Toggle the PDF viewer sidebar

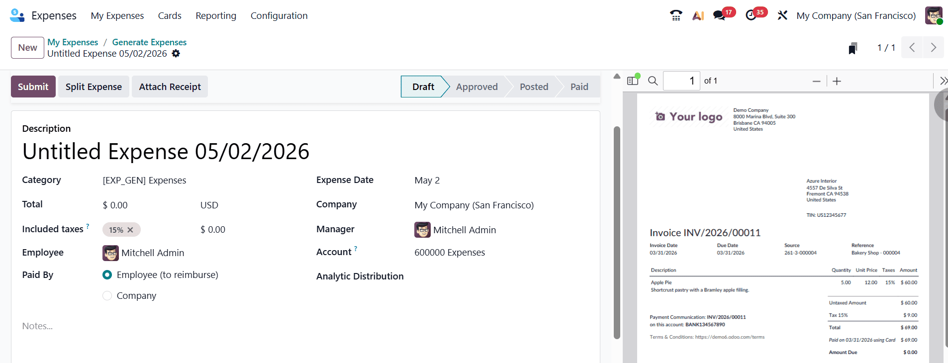click(x=633, y=81)
